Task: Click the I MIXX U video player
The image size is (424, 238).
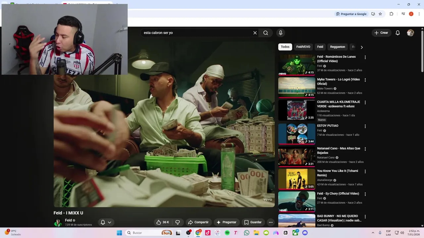Action: [x=164, y=124]
